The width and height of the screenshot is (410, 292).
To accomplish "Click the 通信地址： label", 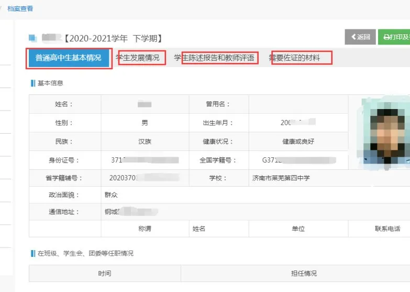I will tap(64, 212).
